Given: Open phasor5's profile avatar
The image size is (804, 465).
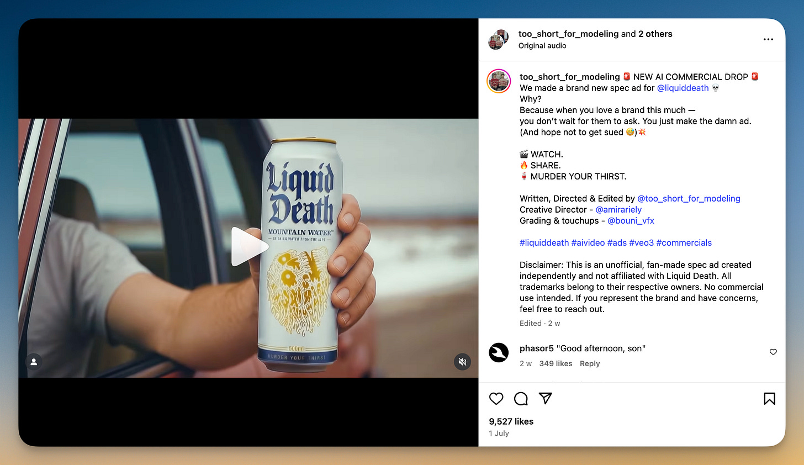Looking at the screenshot, I should click(x=499, y=352).
